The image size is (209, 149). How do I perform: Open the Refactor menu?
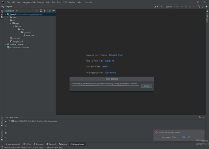pos(41,2)
